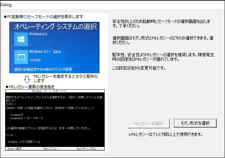Click the paragraph starting 安全性向上のため起動時に
This screenshot has height=158, width=225.
[x=161, y=23]
